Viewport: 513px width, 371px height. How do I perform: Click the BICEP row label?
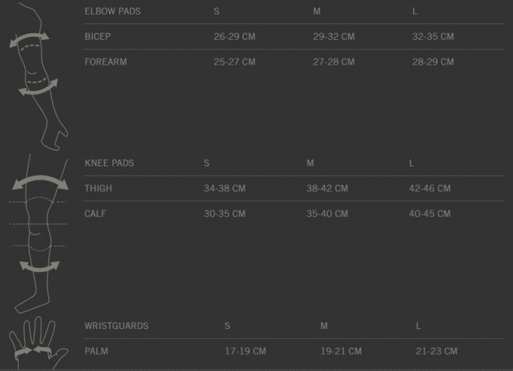98,36
